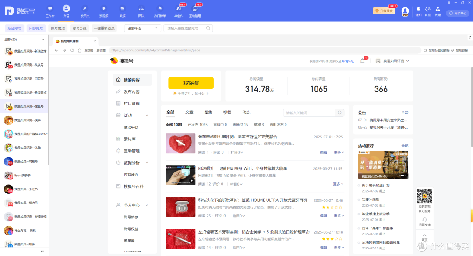Viewport: 473px width, 256px height.
Task: Switch to the 动态 content tab
Action: point(246,112)
